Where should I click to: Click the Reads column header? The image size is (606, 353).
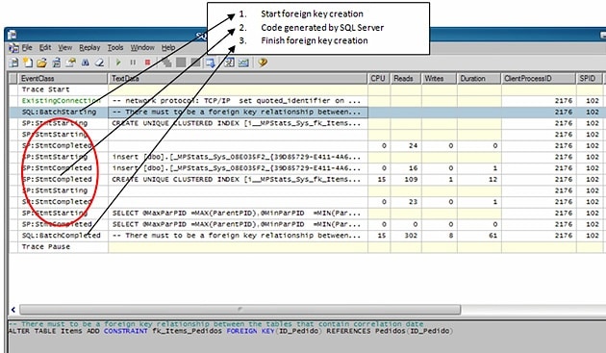pos(406,79)
